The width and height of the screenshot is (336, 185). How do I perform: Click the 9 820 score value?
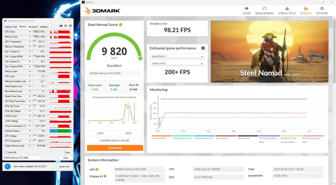(x=114, y=51)
